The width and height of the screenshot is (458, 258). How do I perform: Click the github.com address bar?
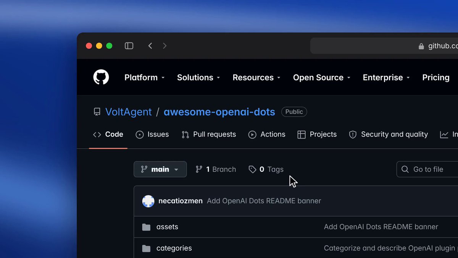click(x=384, y=46)
